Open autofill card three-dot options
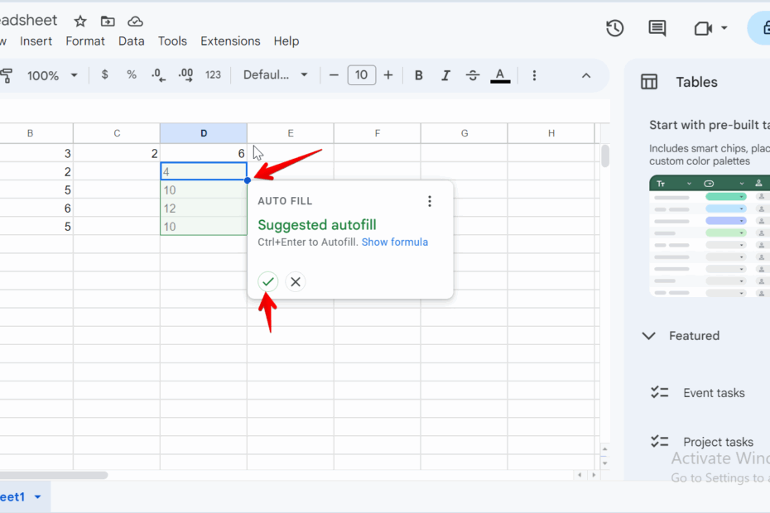The image size is (770, 513). [x=430, y=201]
